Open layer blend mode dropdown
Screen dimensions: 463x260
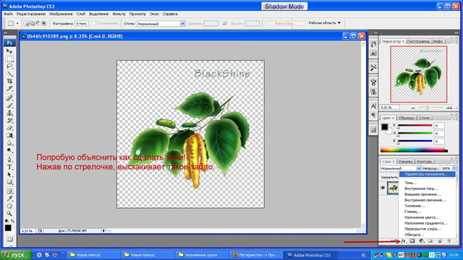point(400,168)
